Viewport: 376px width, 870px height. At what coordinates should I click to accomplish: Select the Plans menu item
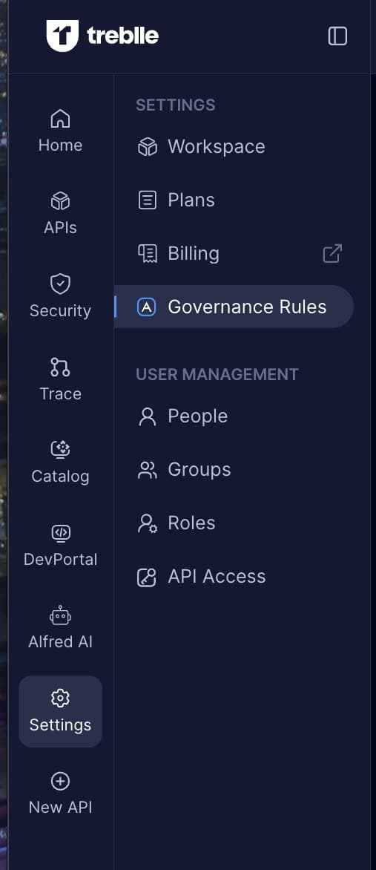[x=234, y=200]
